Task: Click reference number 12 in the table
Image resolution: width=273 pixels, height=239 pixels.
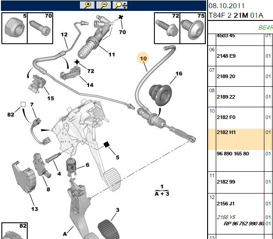Action: click(212, 197)
